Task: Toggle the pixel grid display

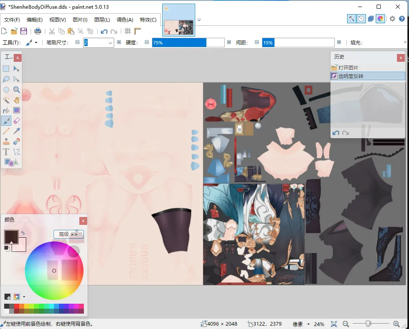Action: click(x=127, y=31)
